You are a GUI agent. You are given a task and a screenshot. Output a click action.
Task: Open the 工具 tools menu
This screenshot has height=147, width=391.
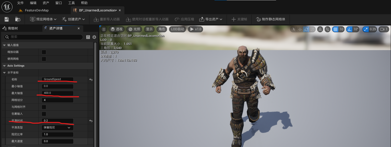coord(72,3)
